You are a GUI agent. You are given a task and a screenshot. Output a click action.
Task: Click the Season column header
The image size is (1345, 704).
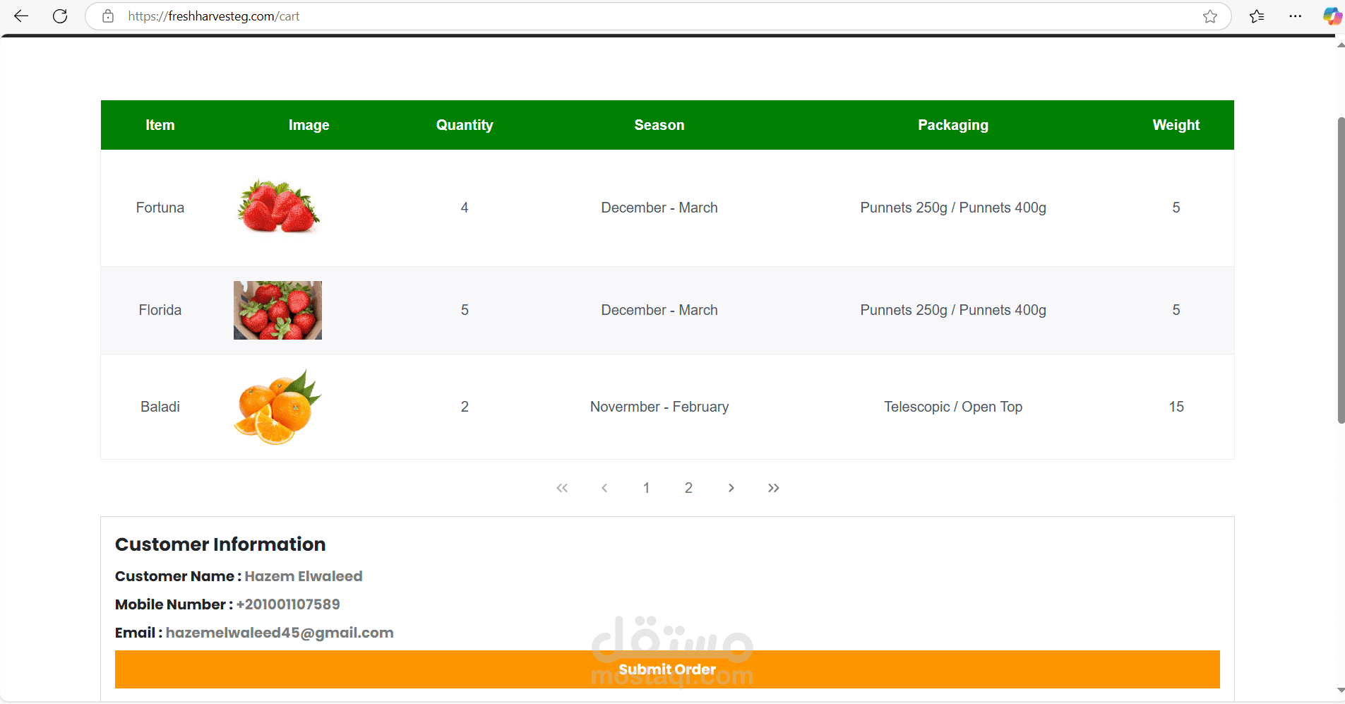659,125
